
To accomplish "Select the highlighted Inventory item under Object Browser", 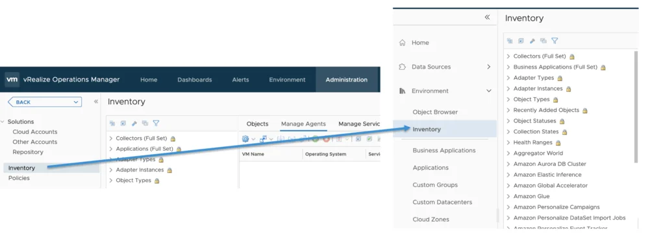I will coord(444,129).
